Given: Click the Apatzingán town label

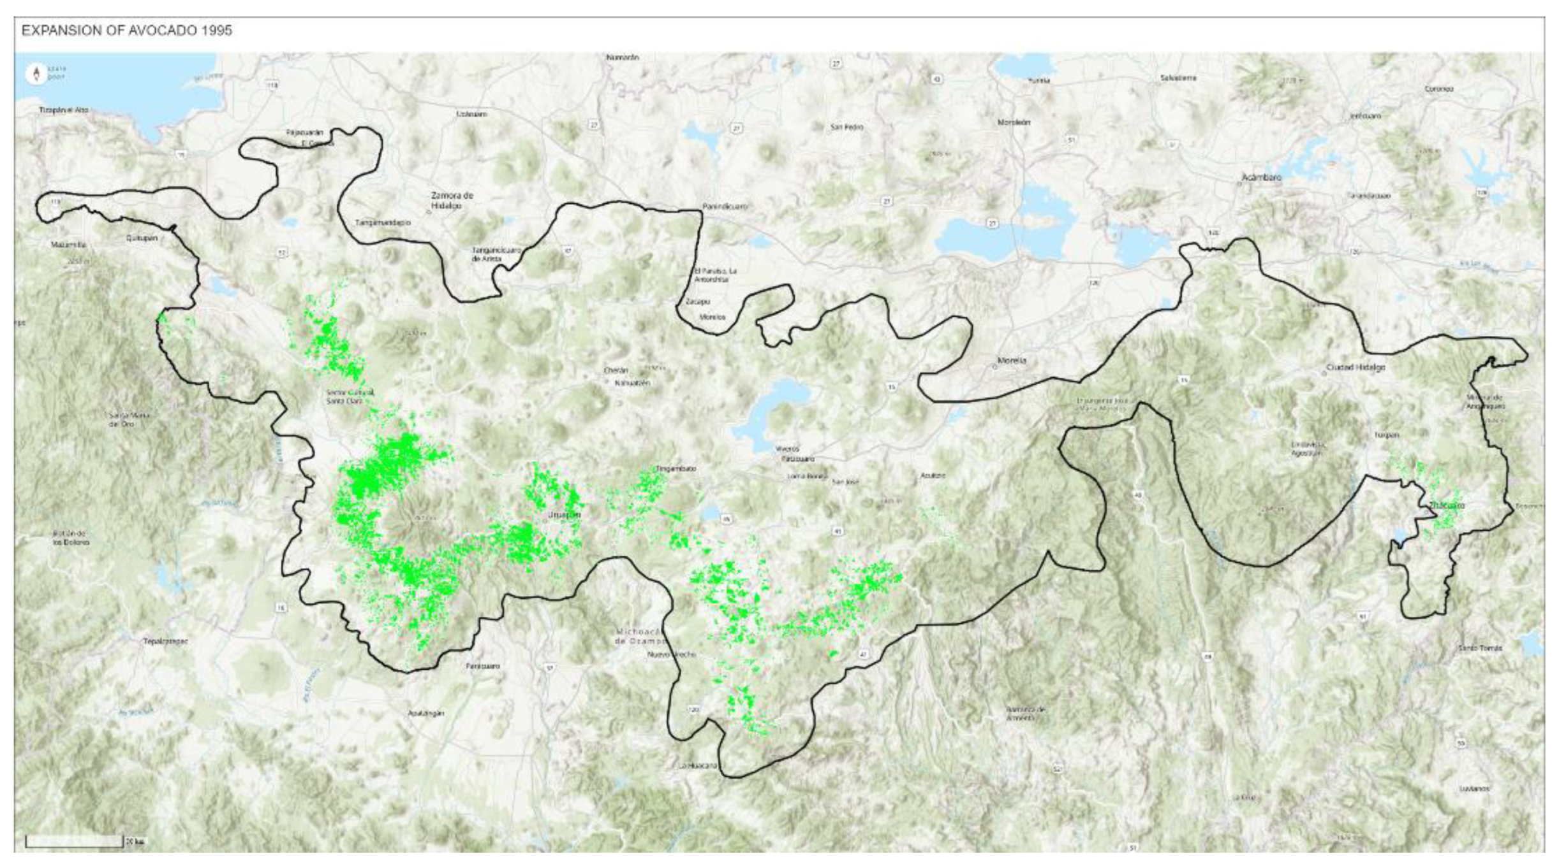Looking at the screenshot, I should (425, 713).
